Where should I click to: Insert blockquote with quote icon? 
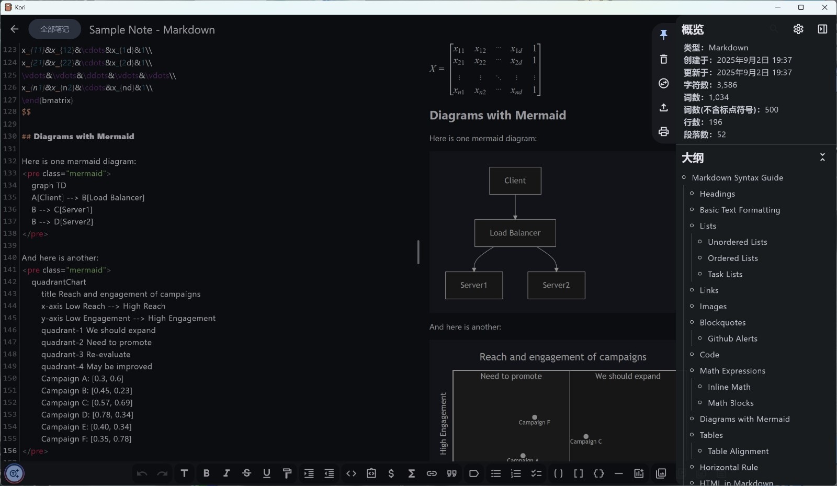[x=452, y=473]
